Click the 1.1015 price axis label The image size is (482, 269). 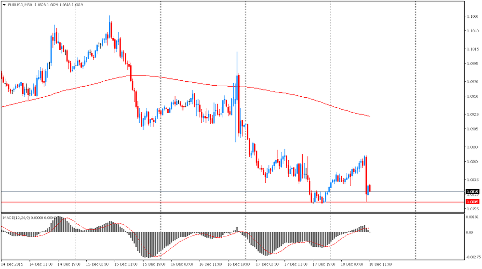coord(472,49)
